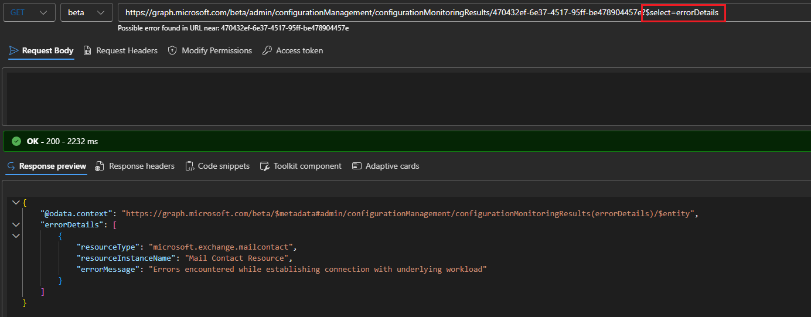Image resolution: width=811 pixels, height=317 pixels.
Task: Click inside the request body editor
Action: [x=404, y=97]
